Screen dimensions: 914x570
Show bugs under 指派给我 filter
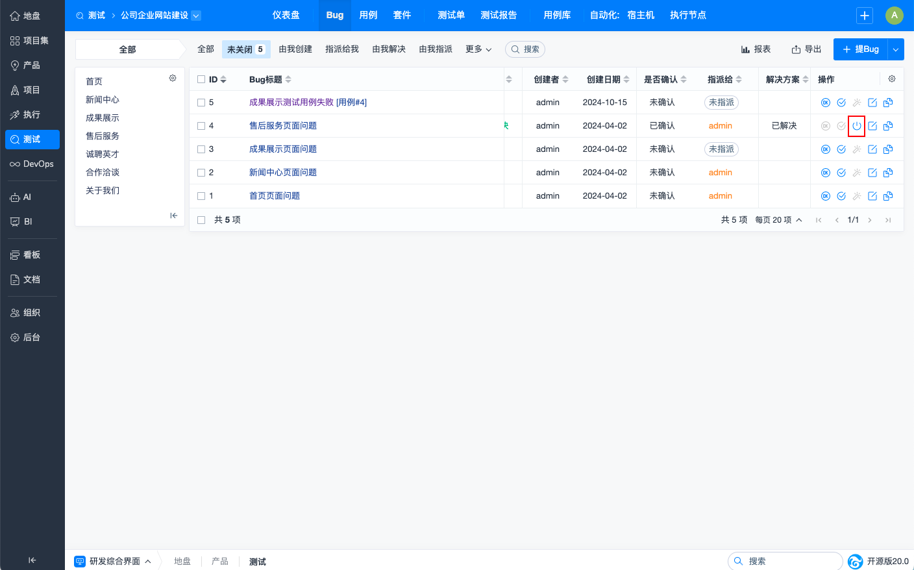tap(342, 49)
